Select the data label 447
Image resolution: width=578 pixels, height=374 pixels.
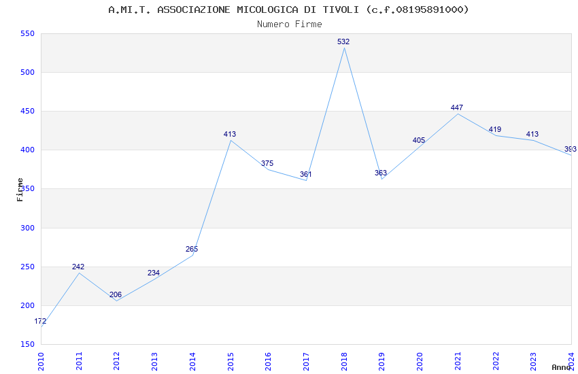click(x=457, y=107)
